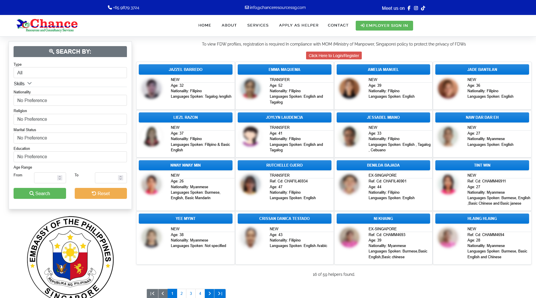Adjust the Age Range To stepper
This screenshot has height=298, width=536.
tap(121, 178)
